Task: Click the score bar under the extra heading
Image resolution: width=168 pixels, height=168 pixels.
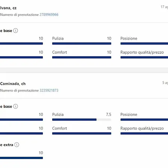Action: pyautogui.click(x=21, y=158)
